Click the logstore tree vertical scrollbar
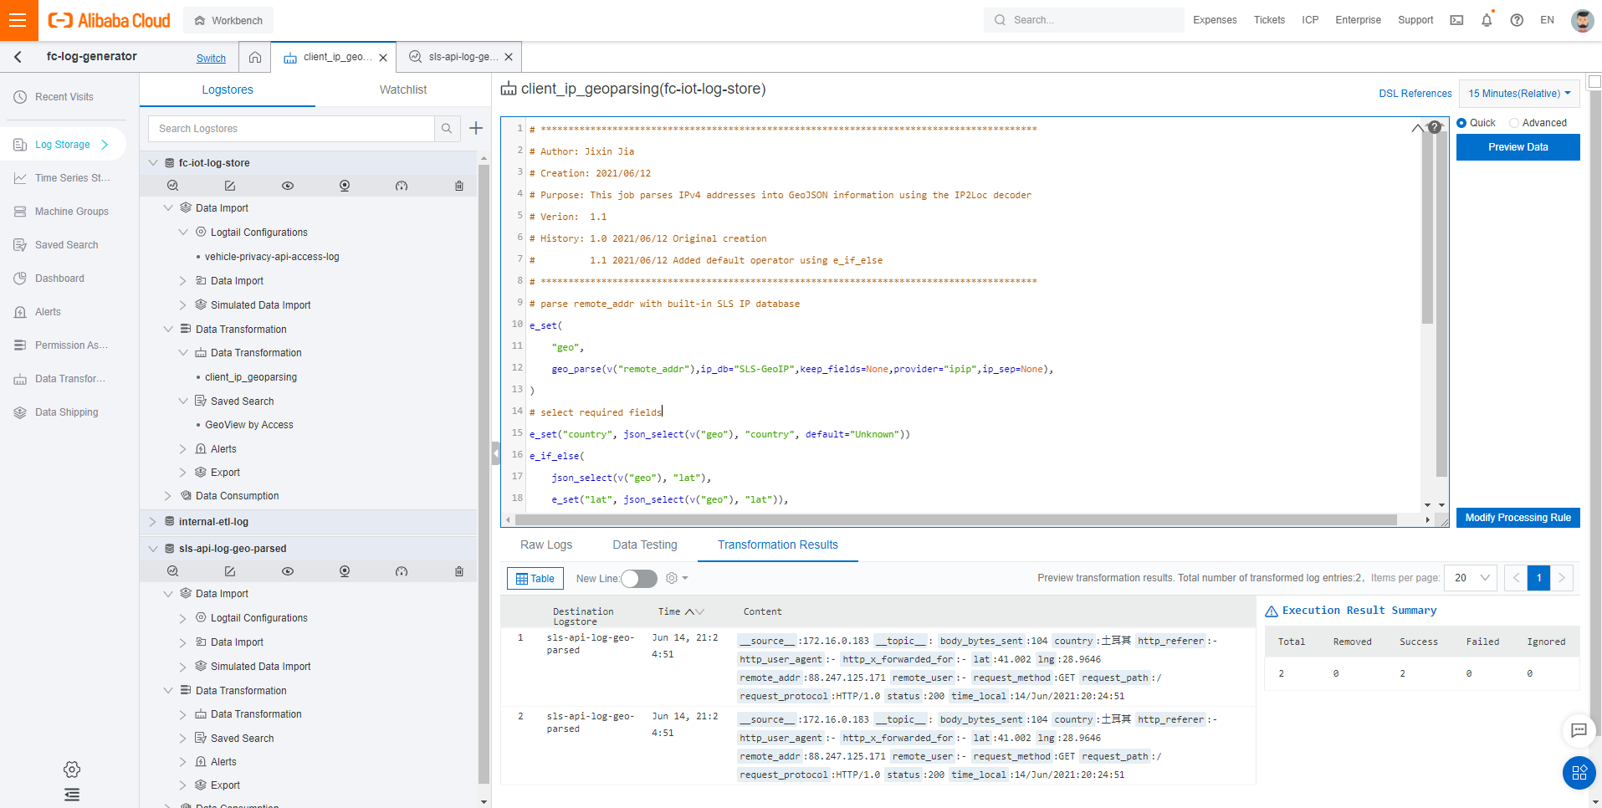Viewport: 1602px width, 808px height. point(484,473)
